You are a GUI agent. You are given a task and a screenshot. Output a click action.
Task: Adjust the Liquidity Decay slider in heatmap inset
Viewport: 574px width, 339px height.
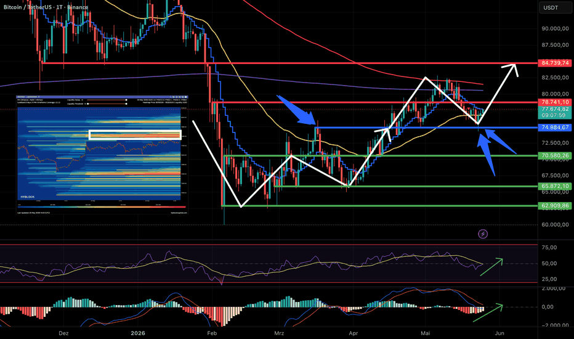107,100
